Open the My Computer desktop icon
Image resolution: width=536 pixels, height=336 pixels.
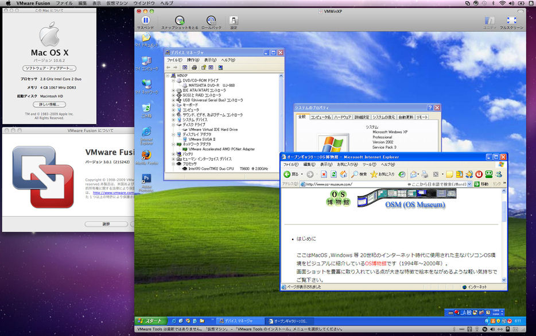147,64
